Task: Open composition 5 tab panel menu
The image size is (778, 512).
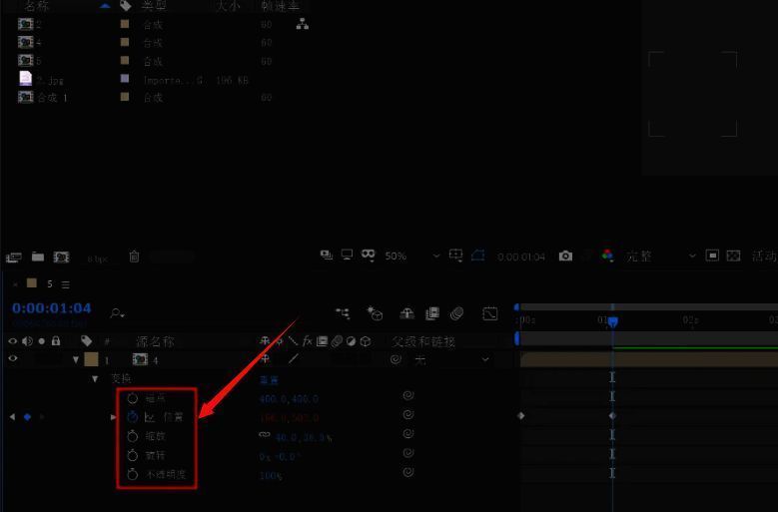Action: 66,284
